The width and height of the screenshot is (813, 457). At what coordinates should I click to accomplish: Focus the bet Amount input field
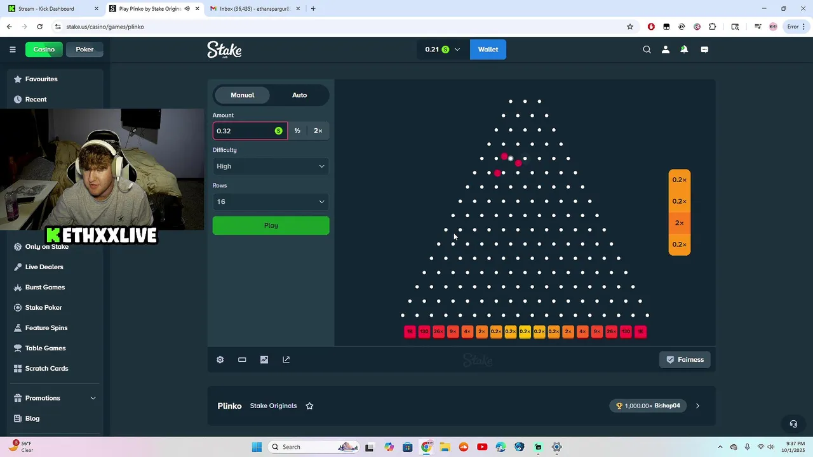[250, 131]
